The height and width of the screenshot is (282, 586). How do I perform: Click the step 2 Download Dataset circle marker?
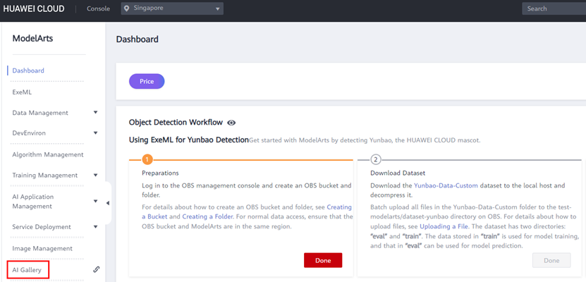[375, 159]
